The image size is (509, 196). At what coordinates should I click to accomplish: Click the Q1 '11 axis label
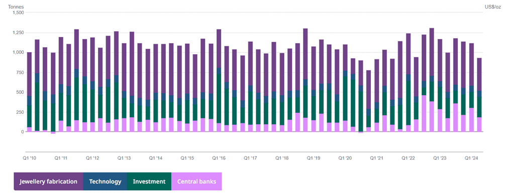[x=61, y=158]
